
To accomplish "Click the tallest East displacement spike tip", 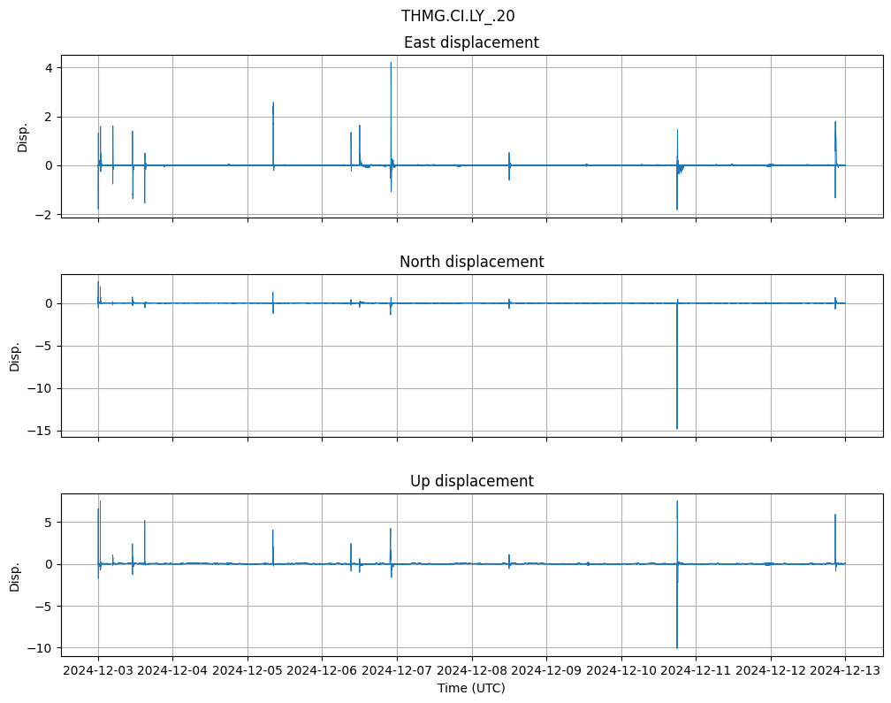I will 391,63.
